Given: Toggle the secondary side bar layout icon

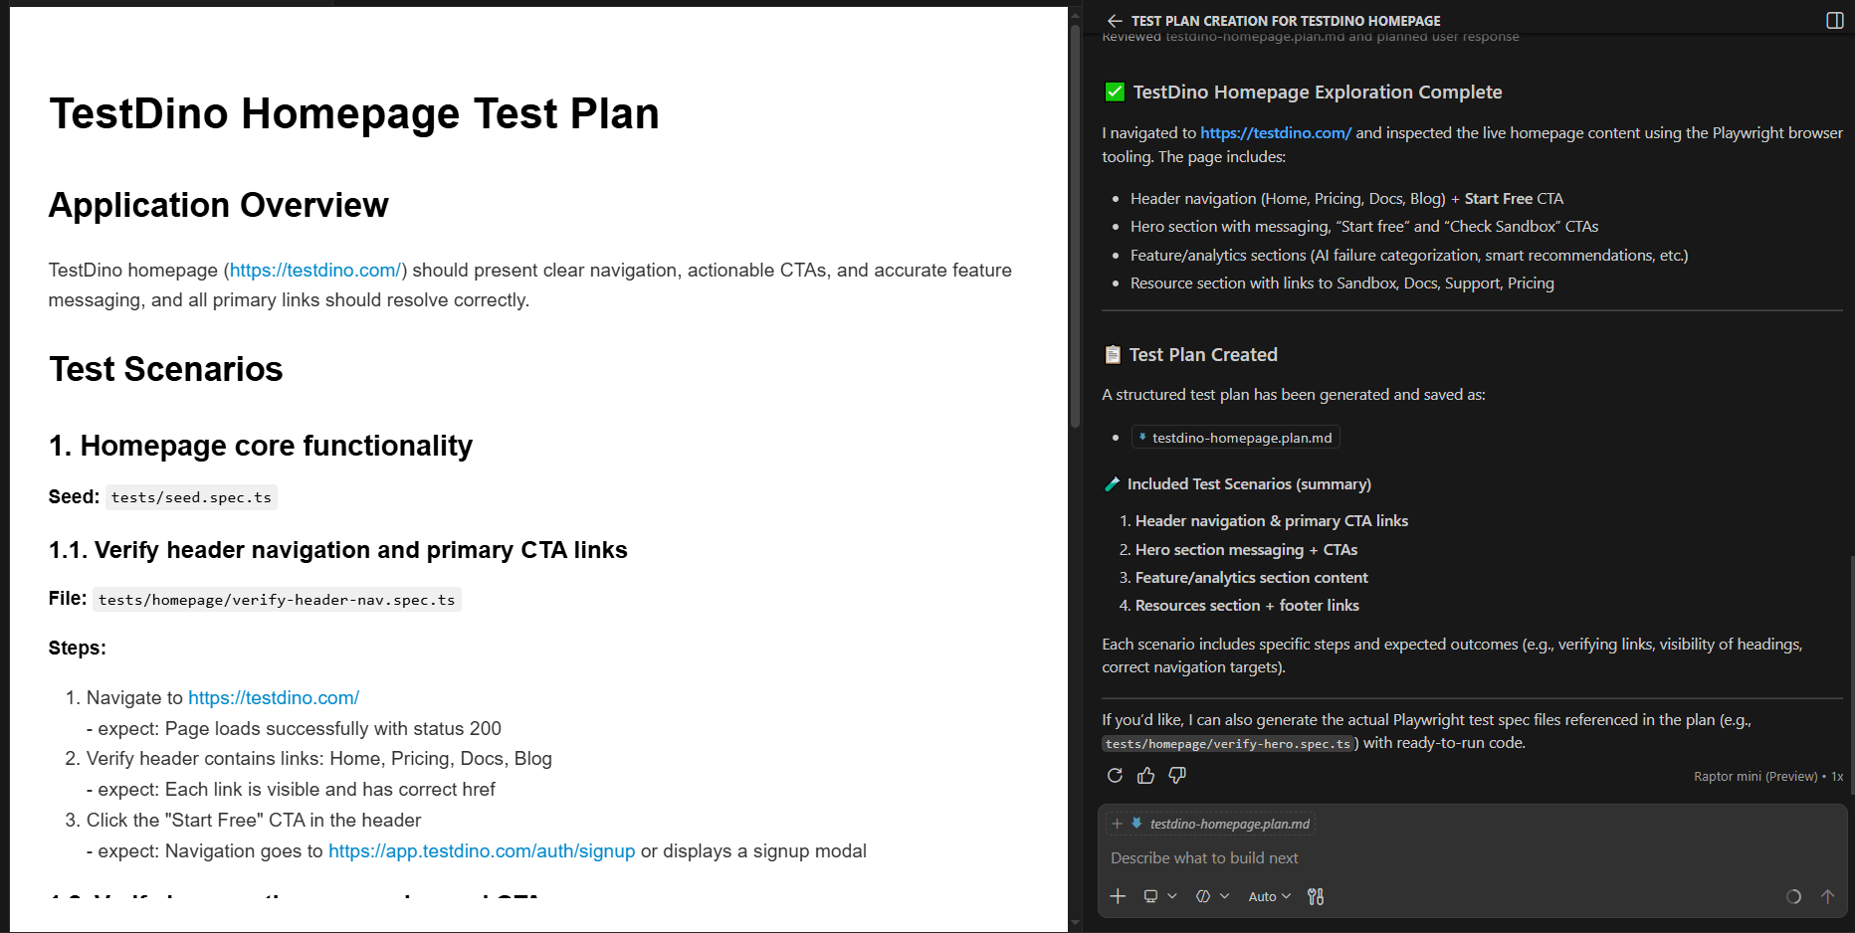Looking at the screenshot, I should point(1834,21).
